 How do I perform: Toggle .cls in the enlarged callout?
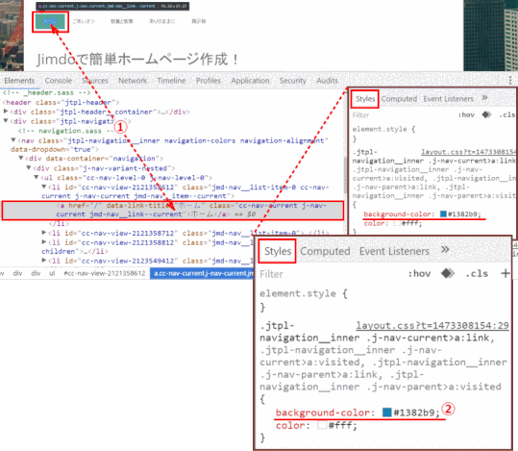477,274
